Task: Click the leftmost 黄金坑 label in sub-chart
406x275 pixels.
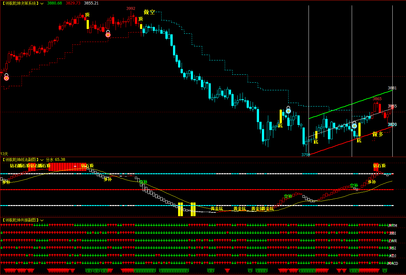Action: click(x=217, y=209)
